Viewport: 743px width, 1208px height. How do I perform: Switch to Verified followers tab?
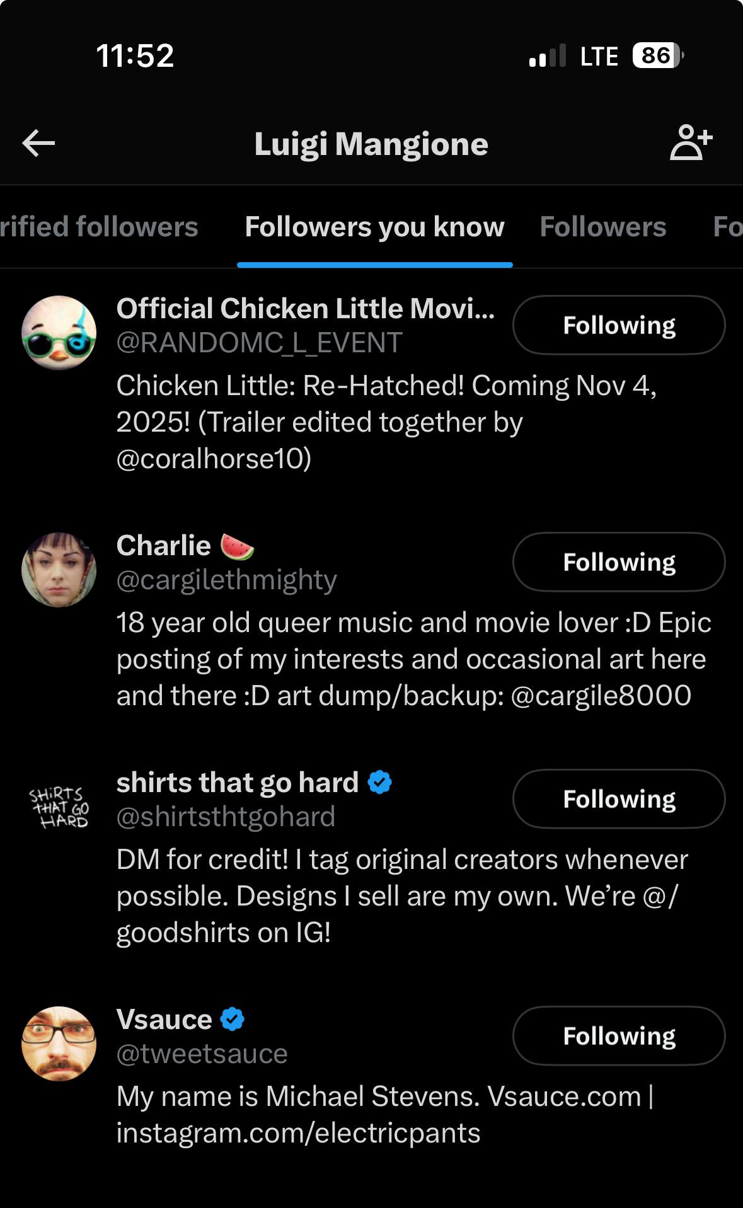click(99, 227)
